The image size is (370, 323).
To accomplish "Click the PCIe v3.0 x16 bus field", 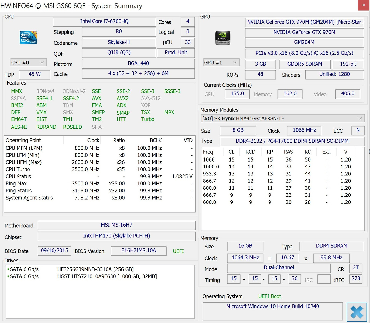I will tap(304, 53).
